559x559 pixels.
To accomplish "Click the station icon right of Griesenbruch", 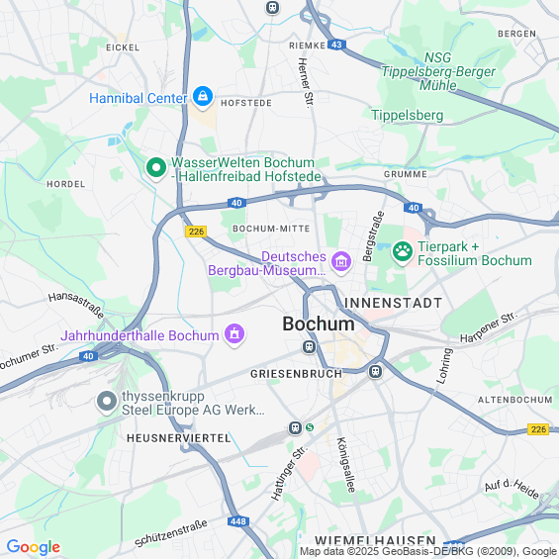I will (375, 371).
